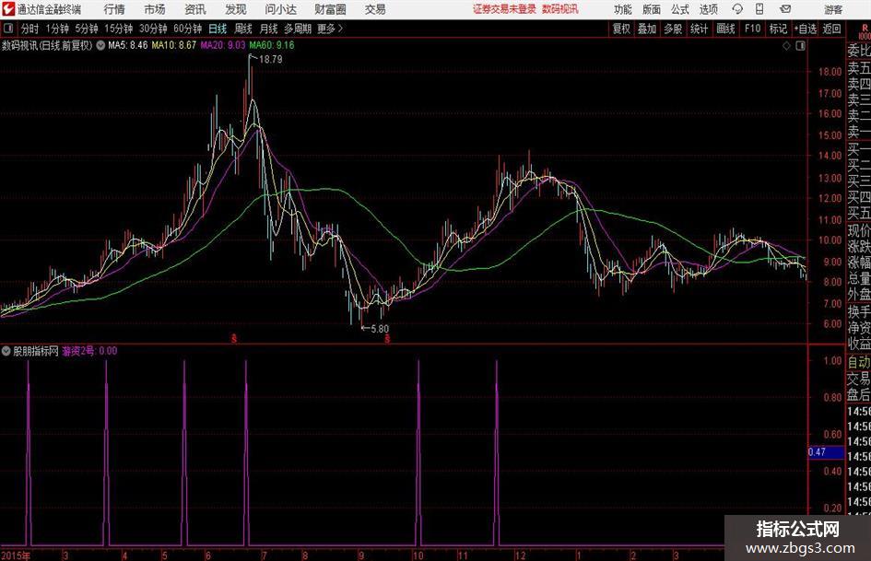Image resolution: width=871 pixels, height=561 pixels.
Task: Open the 多周期 multi-period view
Action: pyautogui.click(x=298, y=29)
